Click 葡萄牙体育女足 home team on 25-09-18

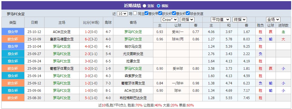(x=62, y=69)
